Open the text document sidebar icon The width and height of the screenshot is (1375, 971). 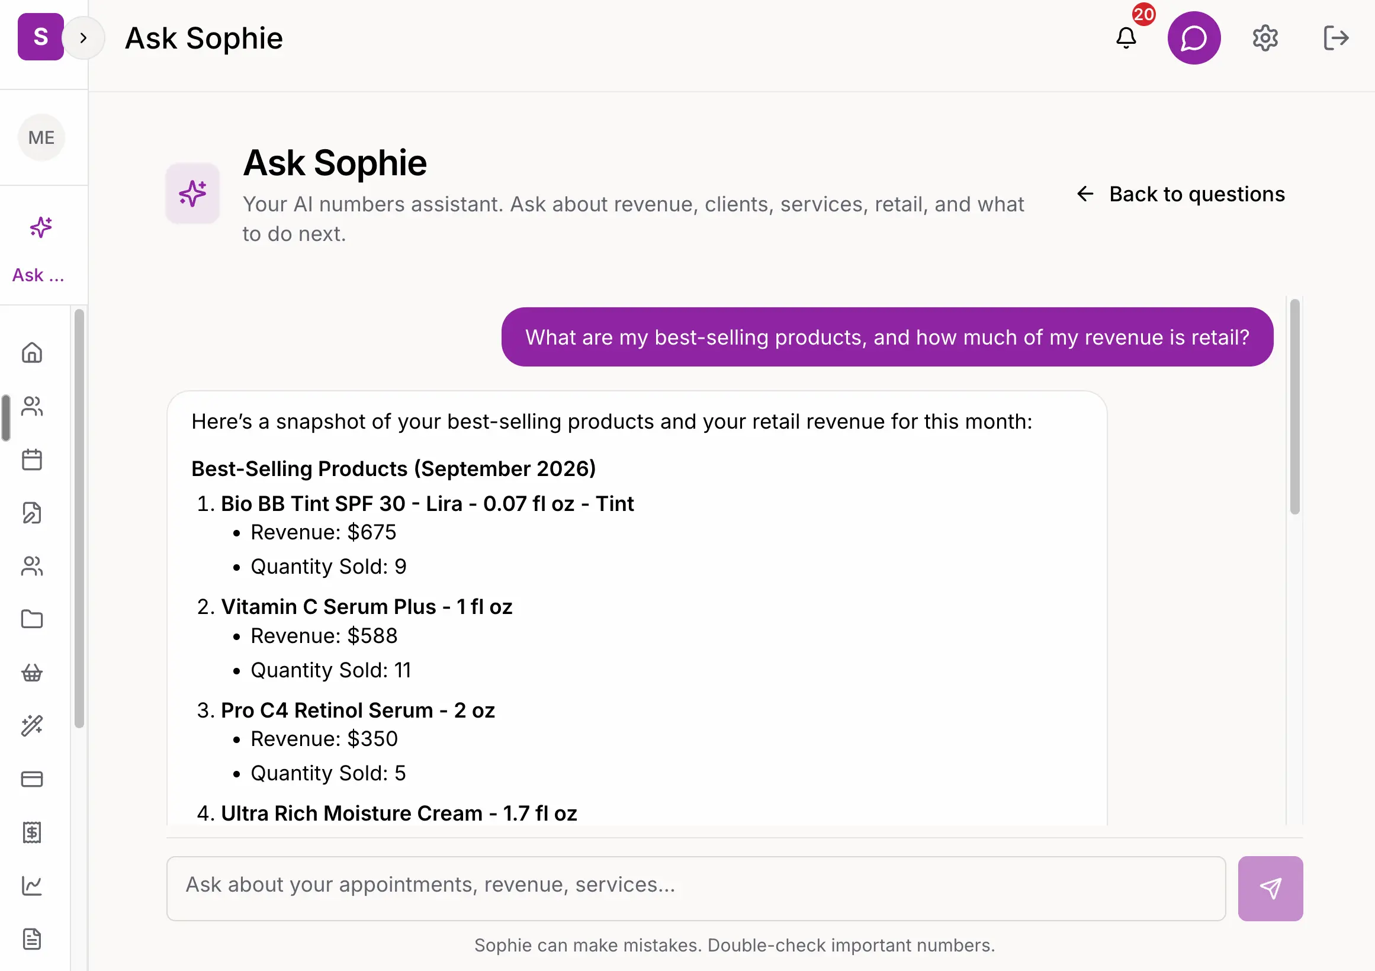click(x=33, y=938)
